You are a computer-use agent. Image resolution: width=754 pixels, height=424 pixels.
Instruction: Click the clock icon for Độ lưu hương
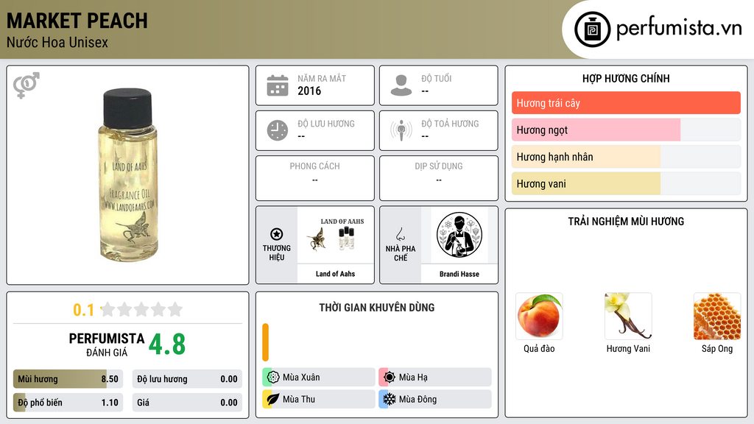278,130
